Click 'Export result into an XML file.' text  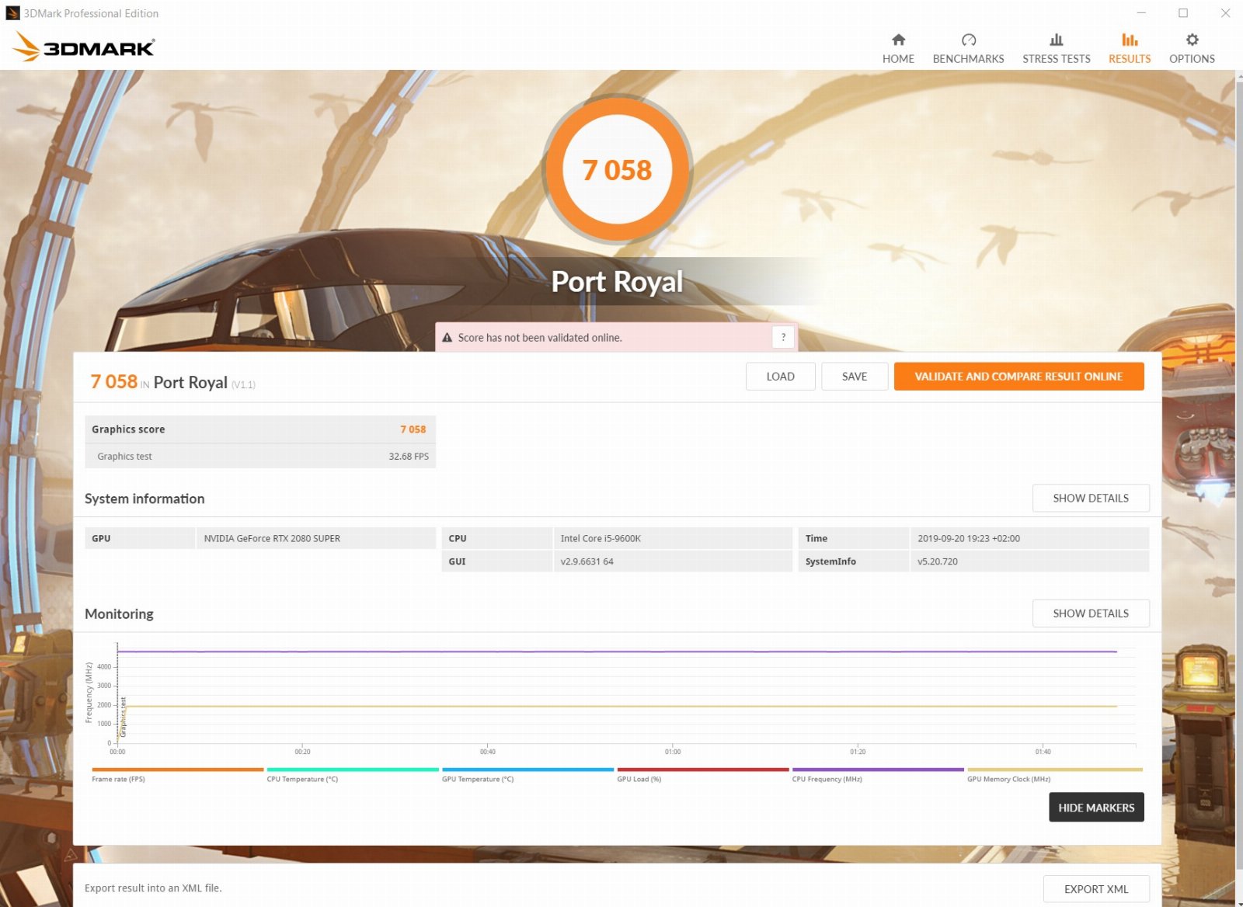pyautogui.click(x=153, y=888)
